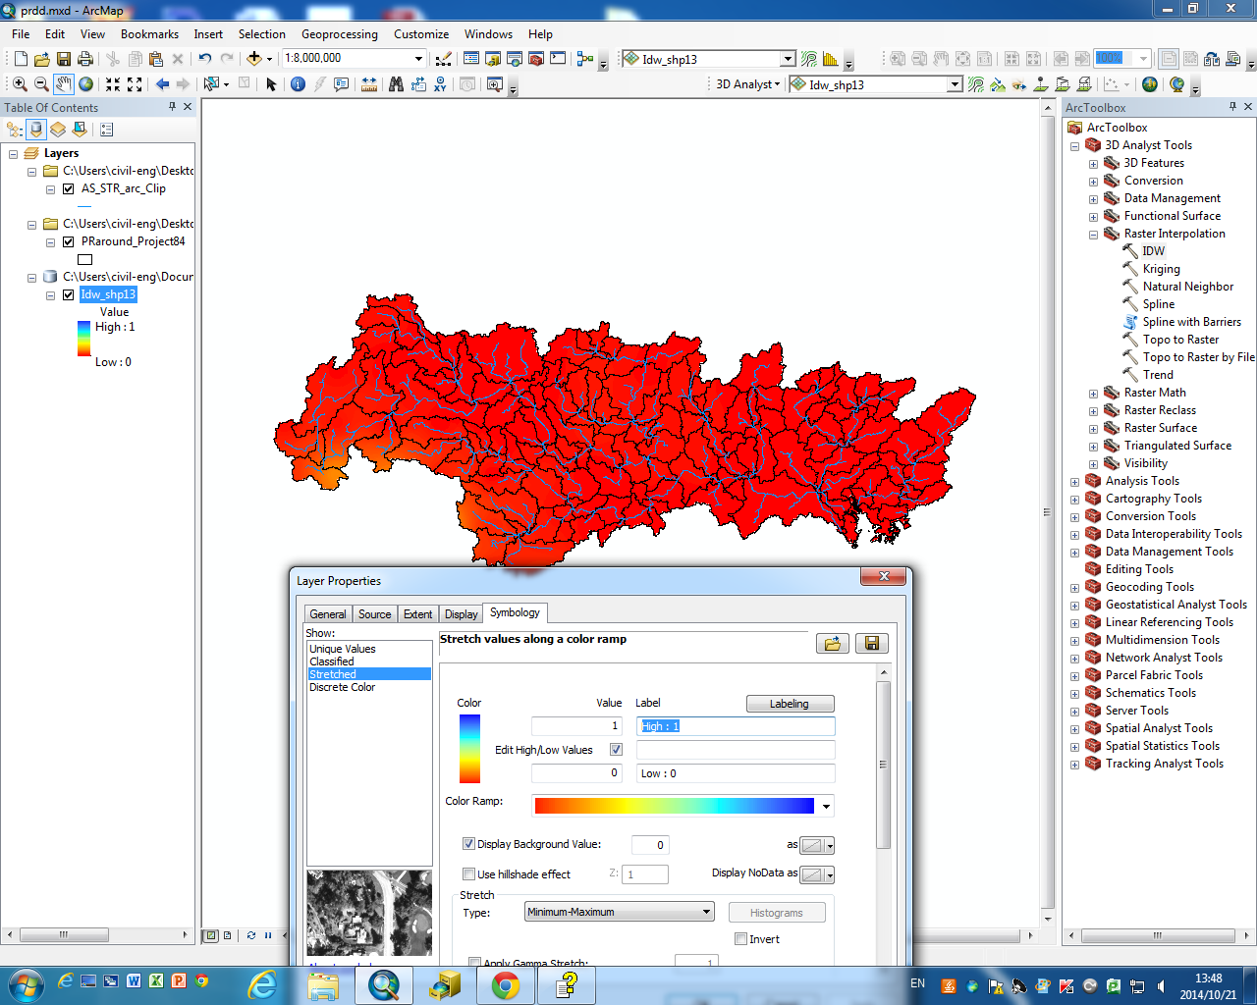The height and width of the screenshot is (1005, 1257).
Task: Open the Geoprocessing menu
Action: (x=339, y=34)
